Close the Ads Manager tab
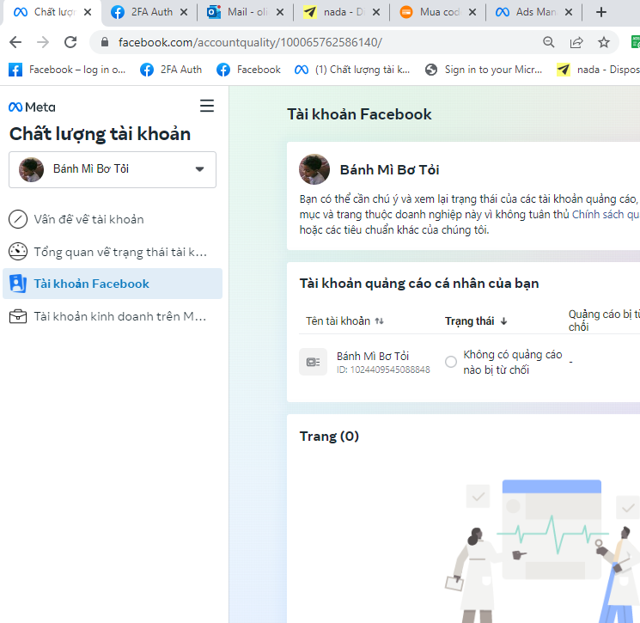The image size is (640, 623). pyautogui.click(x=569, y=12)
